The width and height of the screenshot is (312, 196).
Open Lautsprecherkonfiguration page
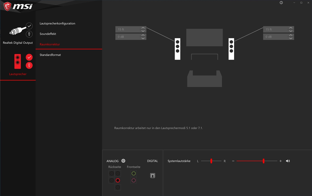[57, 23]
